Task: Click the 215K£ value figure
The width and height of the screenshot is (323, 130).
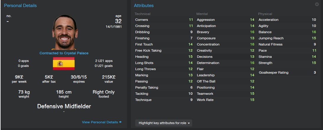Action: point(109,77)
